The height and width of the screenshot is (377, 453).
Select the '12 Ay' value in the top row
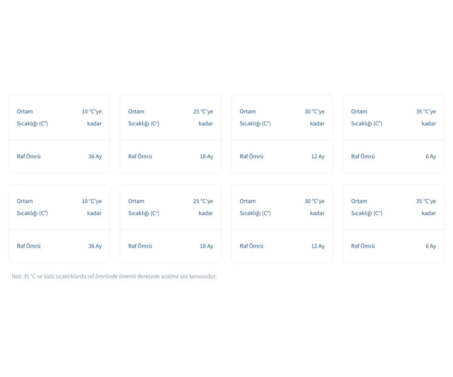pyautogui.click(x=317, y=156)
